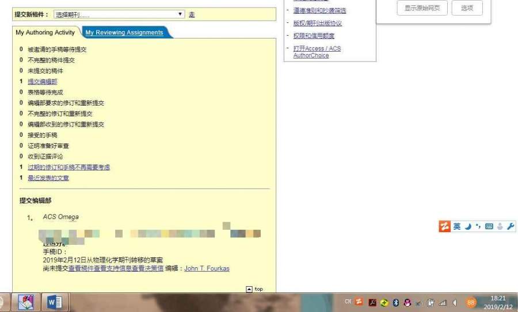Open 版权/期刊出版协议 link
518x312 pixels.
(x=318, y=23)
